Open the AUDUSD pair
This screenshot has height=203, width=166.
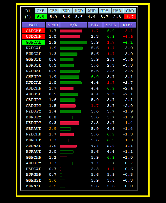[34, 94]
